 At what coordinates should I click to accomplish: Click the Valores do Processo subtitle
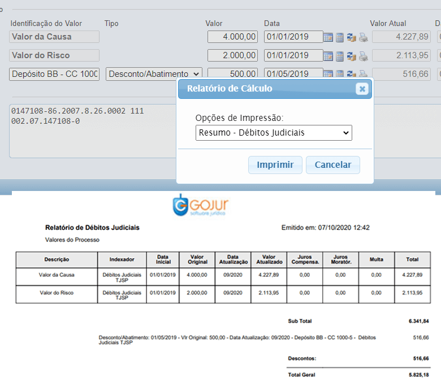click(72, 240)
